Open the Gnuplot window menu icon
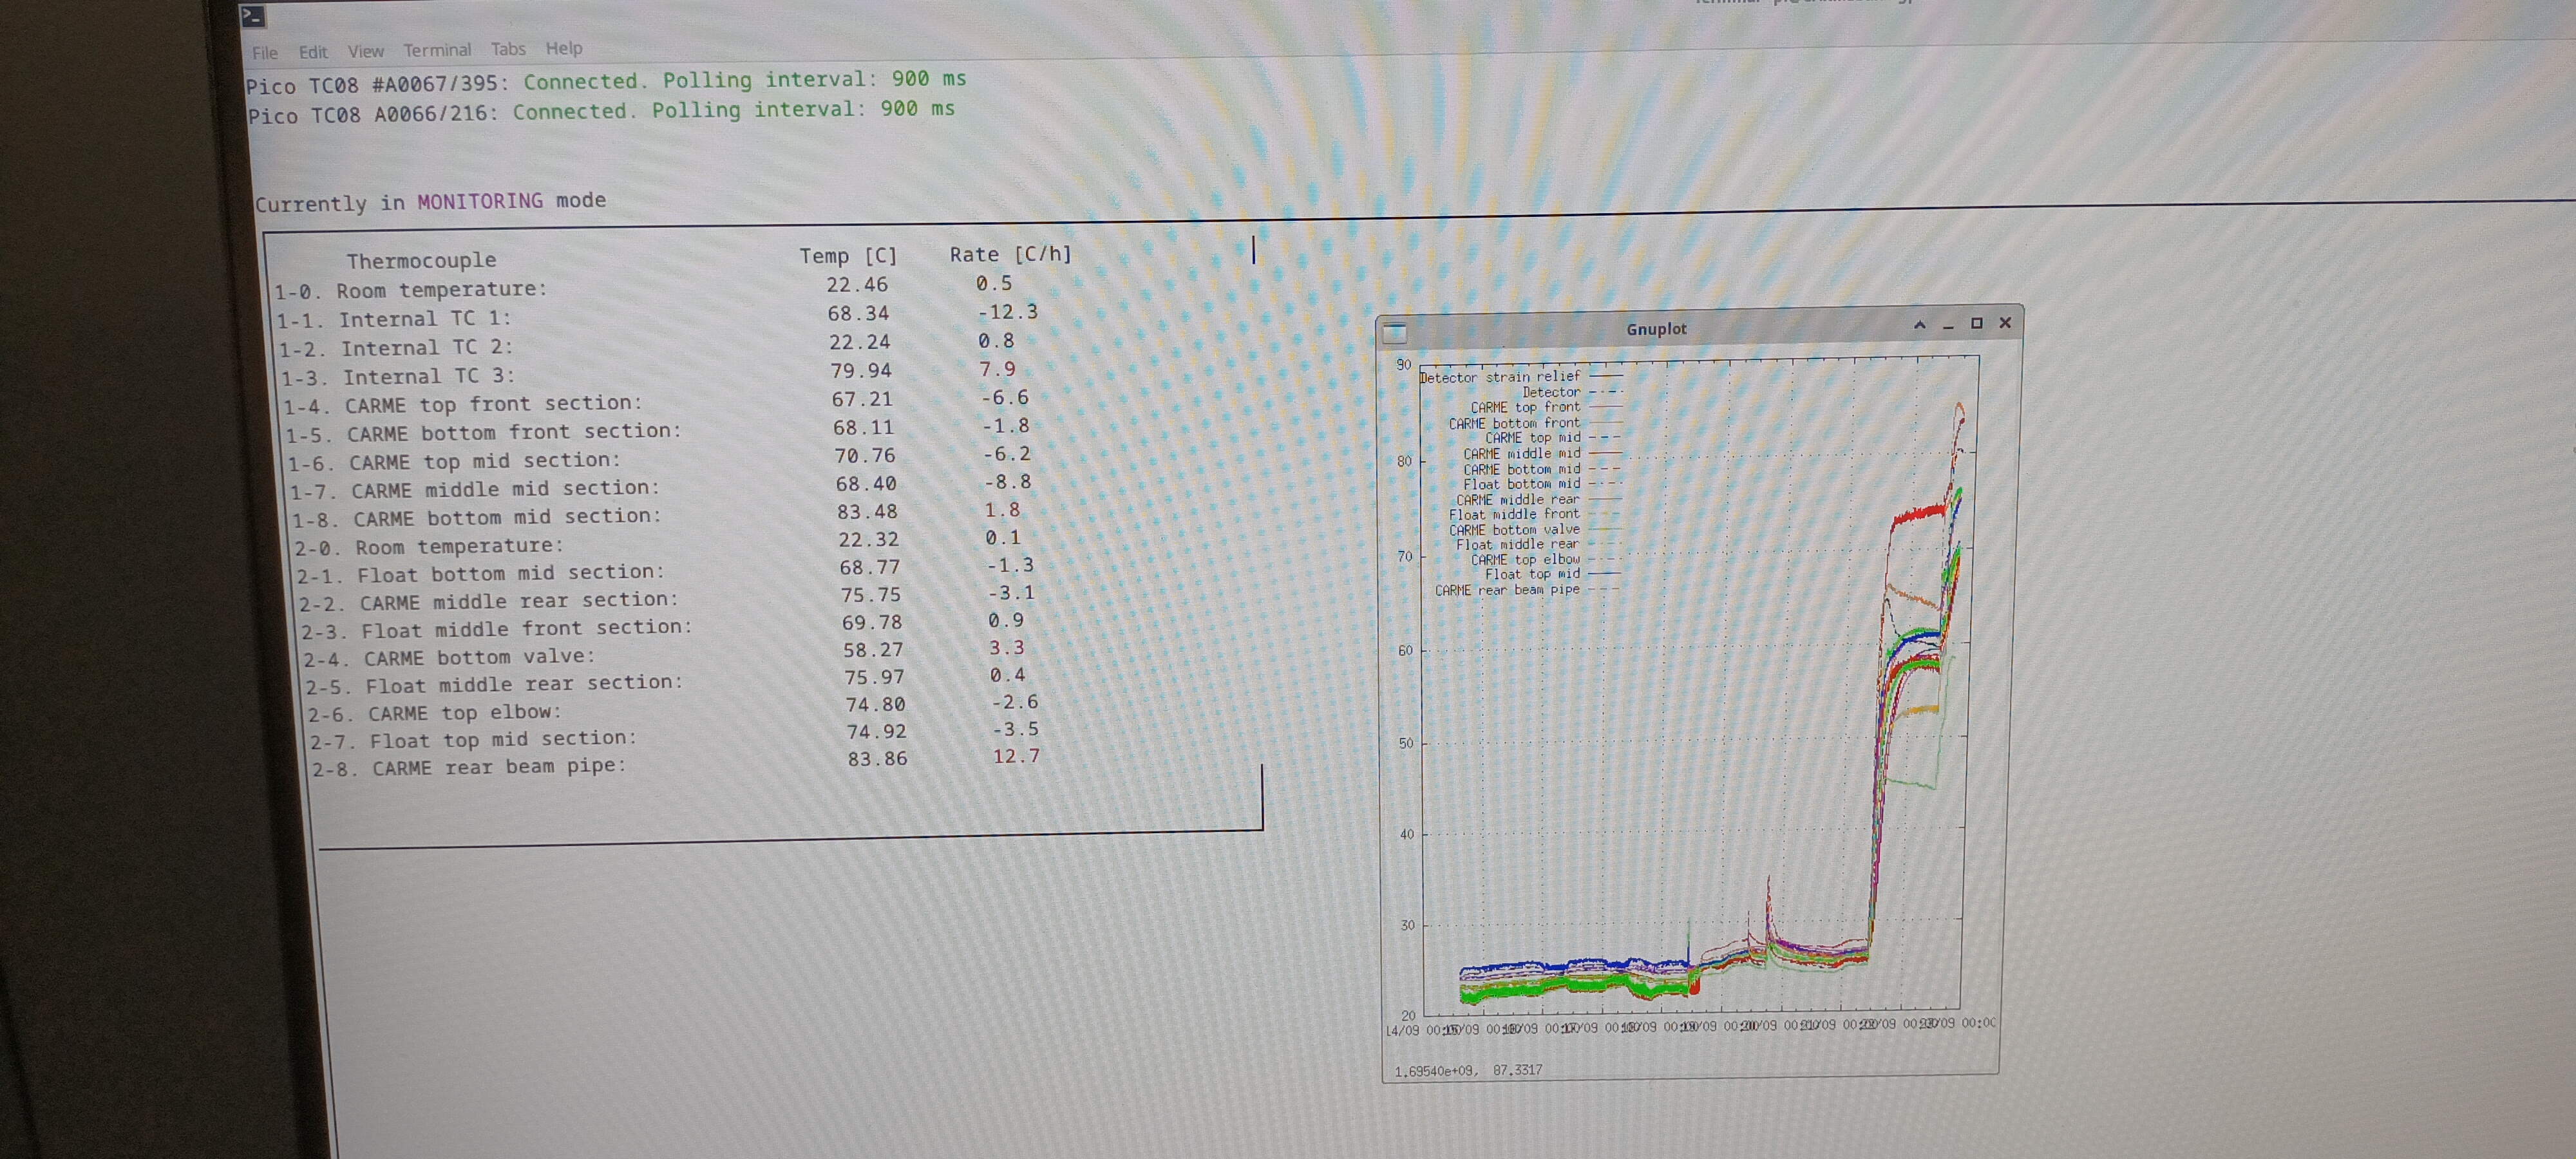Image resolution: width=2576 pixels, height=1159 pixels. [x=1395, y=333]
